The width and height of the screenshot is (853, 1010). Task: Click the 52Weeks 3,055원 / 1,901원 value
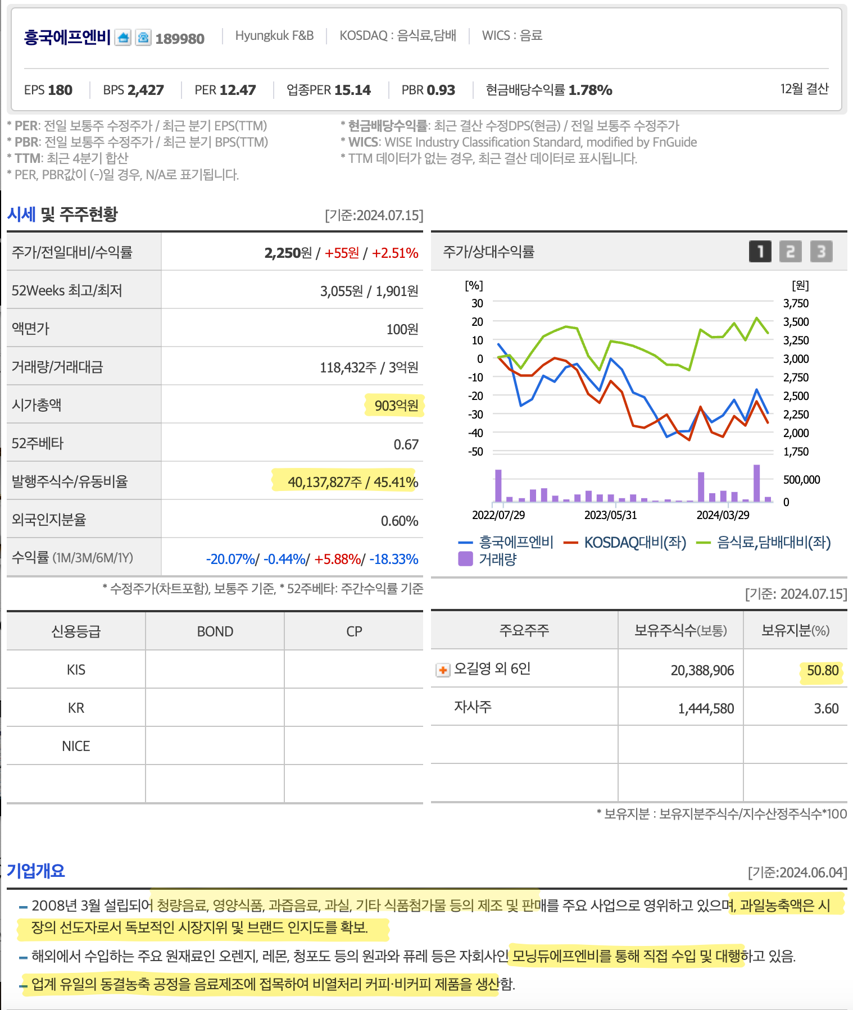[x=369, y=291]
